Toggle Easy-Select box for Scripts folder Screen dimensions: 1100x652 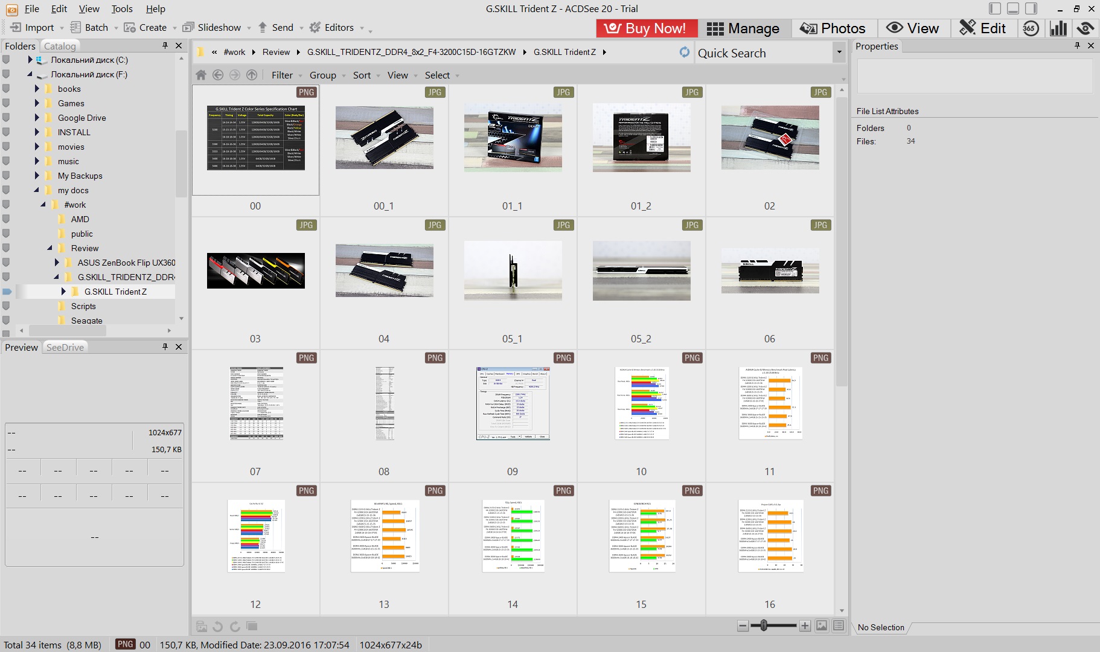(x=6, y=306)
